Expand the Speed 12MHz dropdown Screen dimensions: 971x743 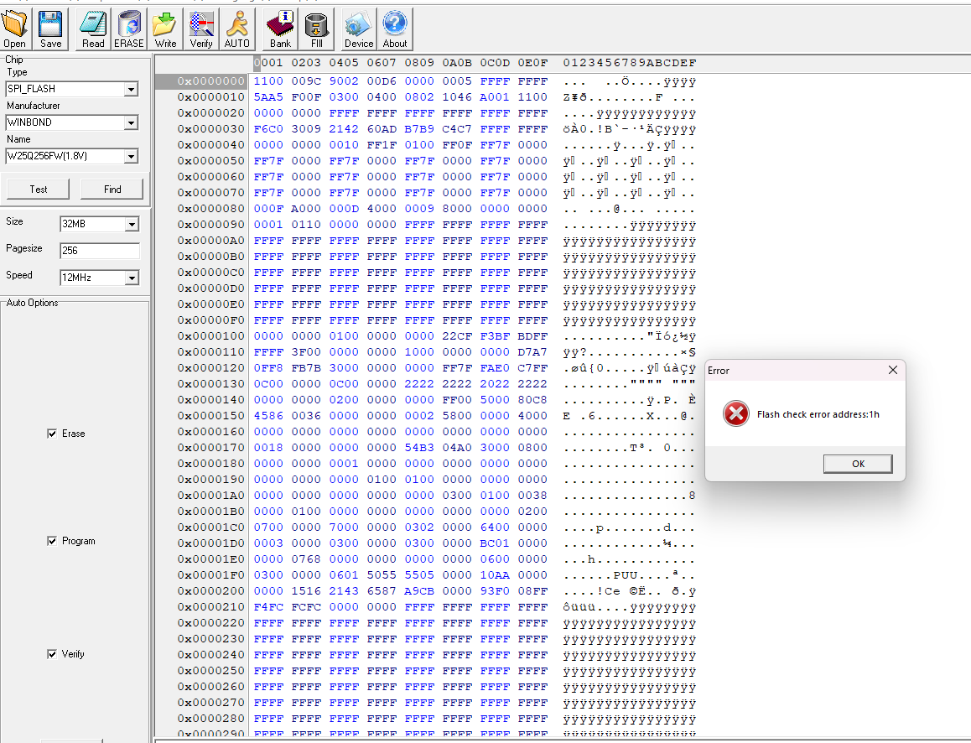[131, 278]
